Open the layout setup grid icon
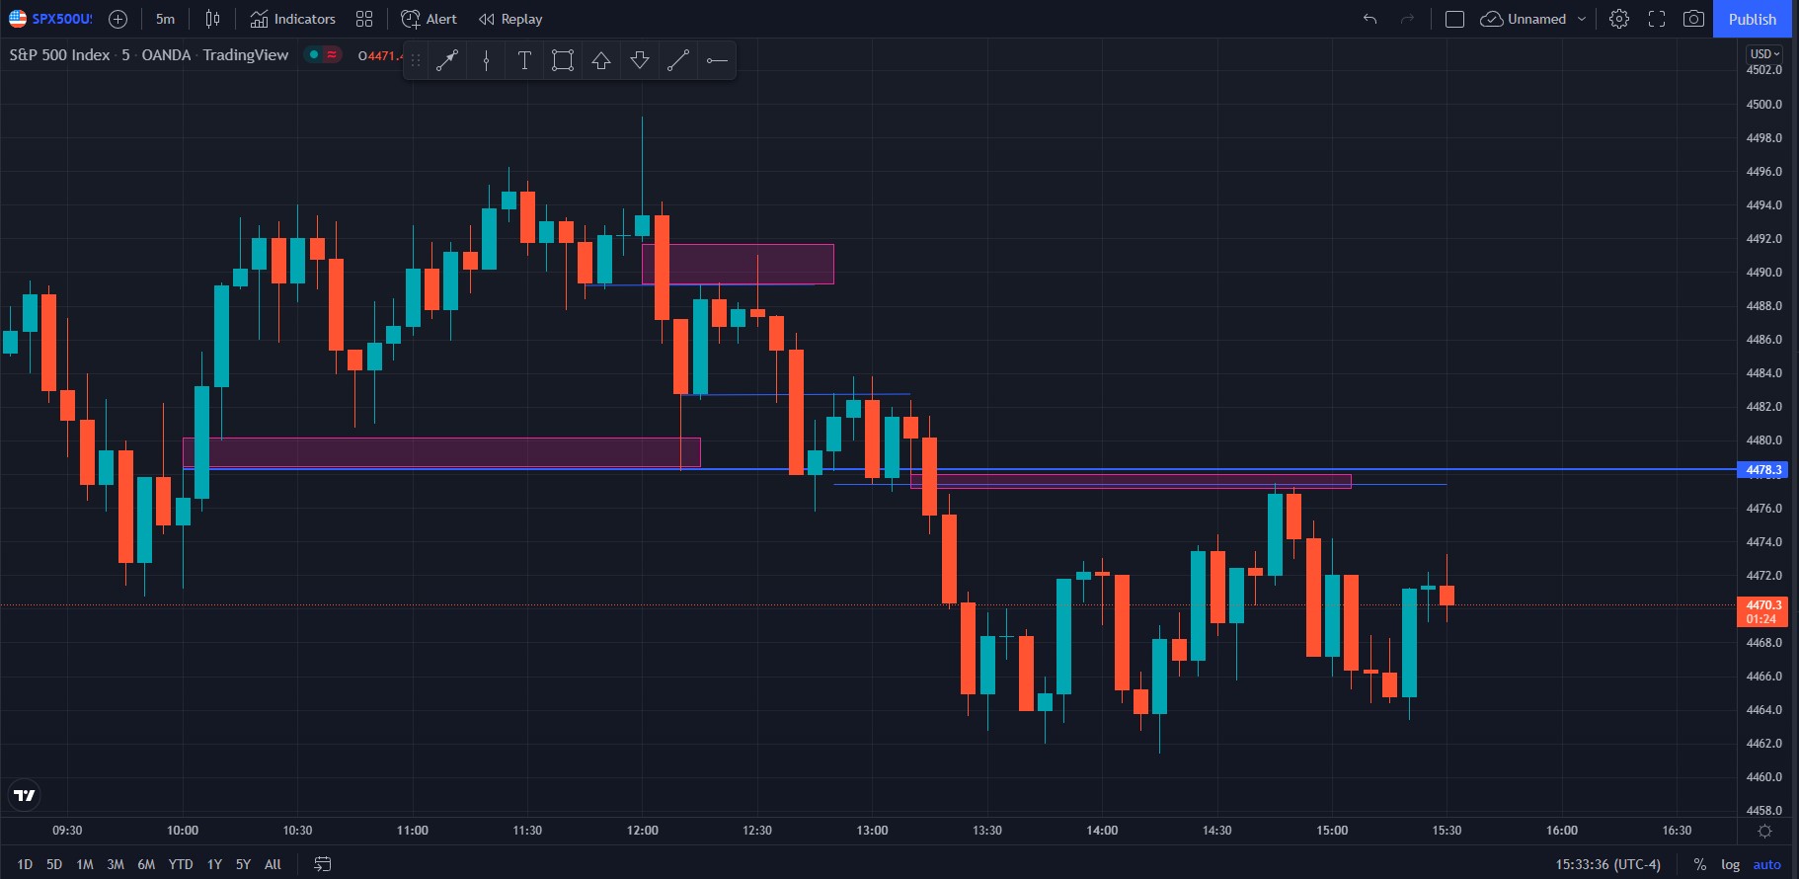Screen dimensions: 1799x879 pyautogui.click(x=364, y=19)
